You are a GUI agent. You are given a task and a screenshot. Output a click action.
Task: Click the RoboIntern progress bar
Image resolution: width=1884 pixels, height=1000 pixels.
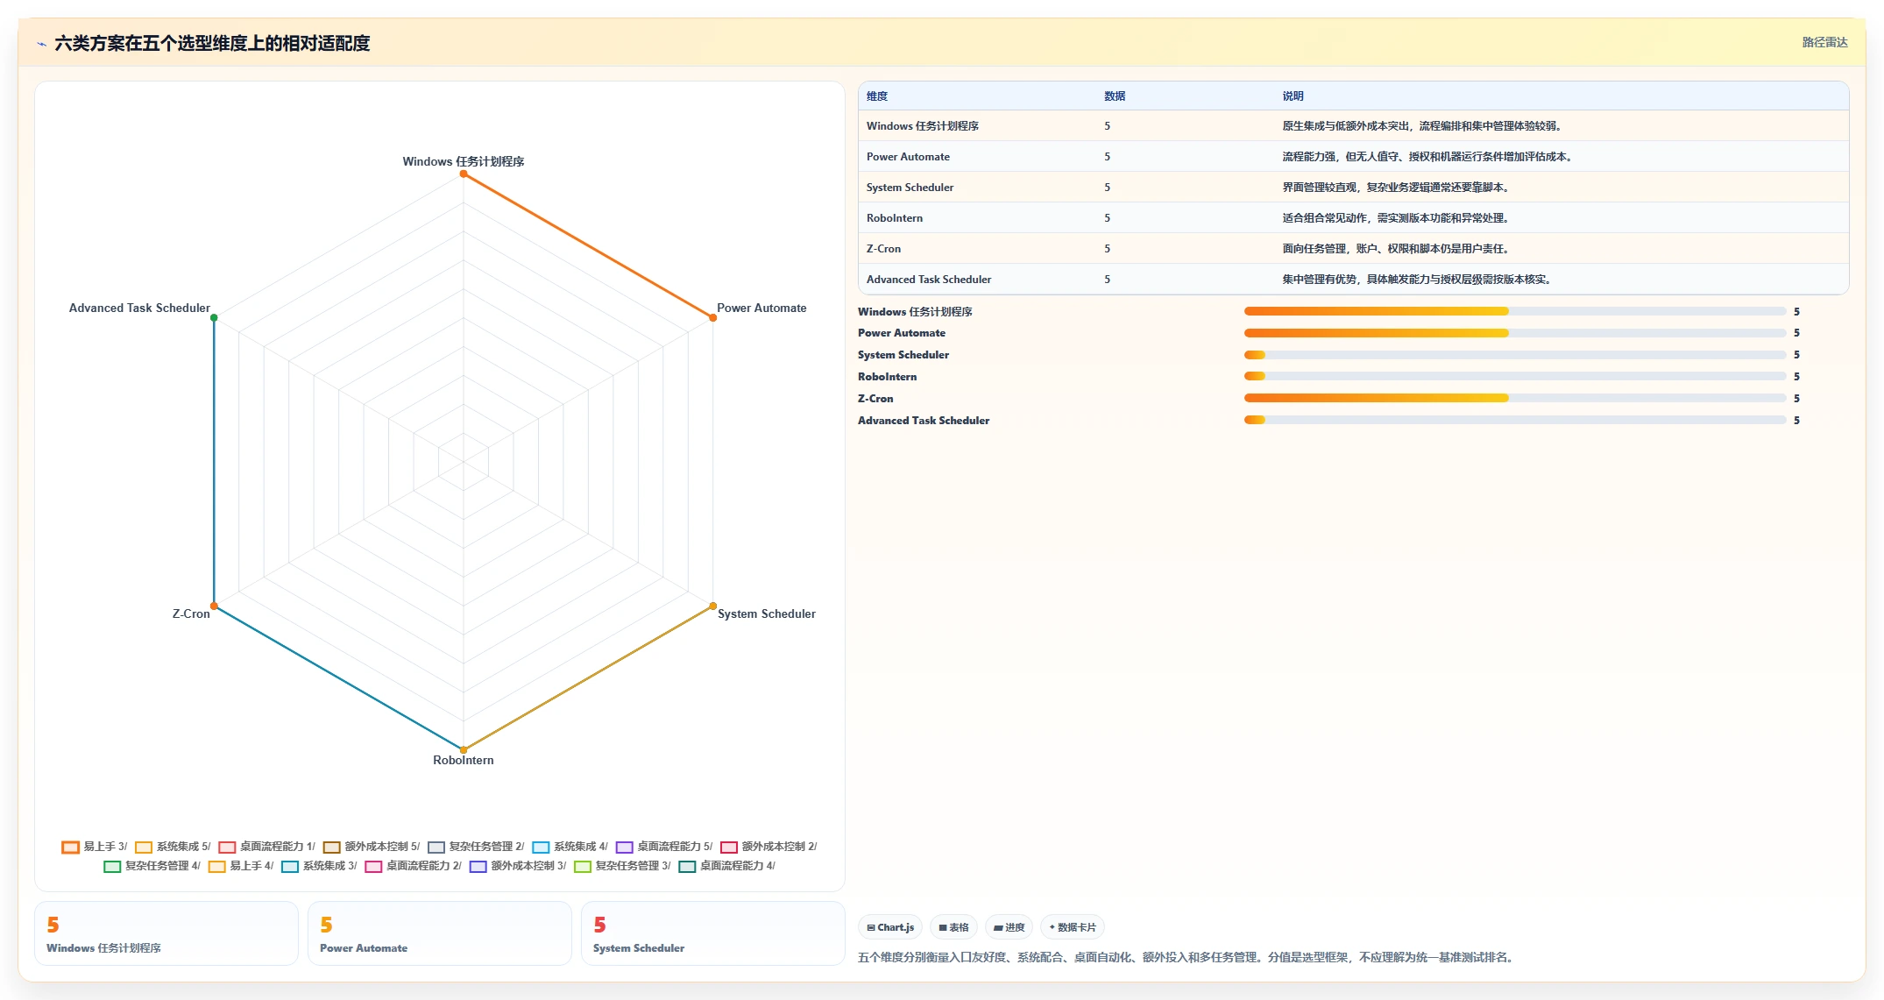[x=1515, y=376]
